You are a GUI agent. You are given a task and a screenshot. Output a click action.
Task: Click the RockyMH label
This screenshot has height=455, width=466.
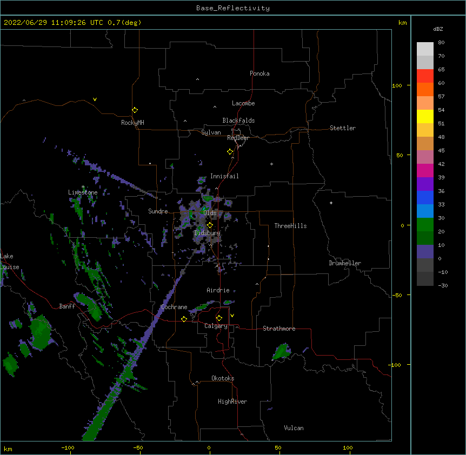pyautogui.click(x=132, y=123)
